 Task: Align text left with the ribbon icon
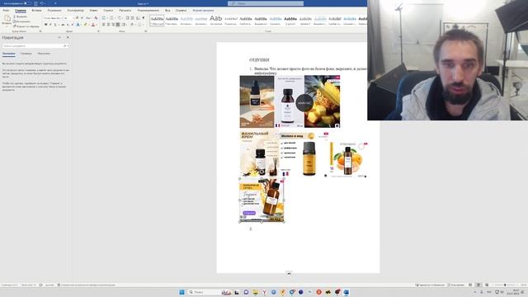(104, 25)
